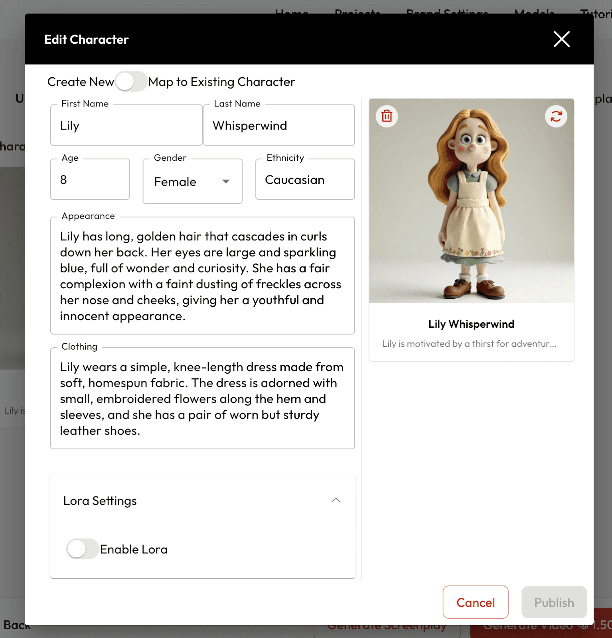This screenshot has height=638, width=612.
Task: Click inside the Clothing description text area
Action: [x=202, y=398]
